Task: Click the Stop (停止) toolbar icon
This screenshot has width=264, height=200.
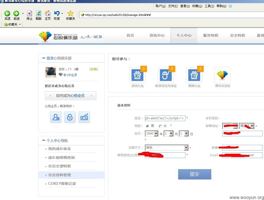Action: (29, 15)
